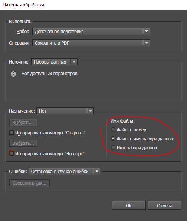
Task: Toggle Игнорировать команды "Экспорт" checkbox
Action: click(x=12, y=153)
